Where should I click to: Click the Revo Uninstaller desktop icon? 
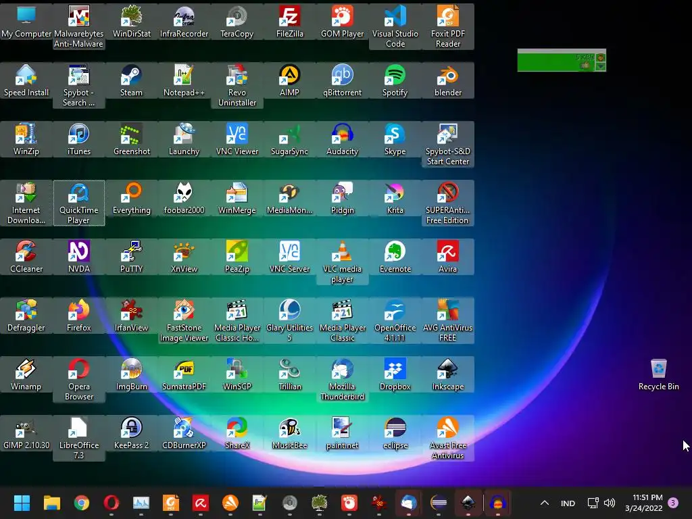237,86
